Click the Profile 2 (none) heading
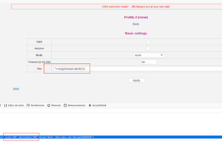Image resolution: width=222 pixels, height=141 pixels. (x=136, y=17)
